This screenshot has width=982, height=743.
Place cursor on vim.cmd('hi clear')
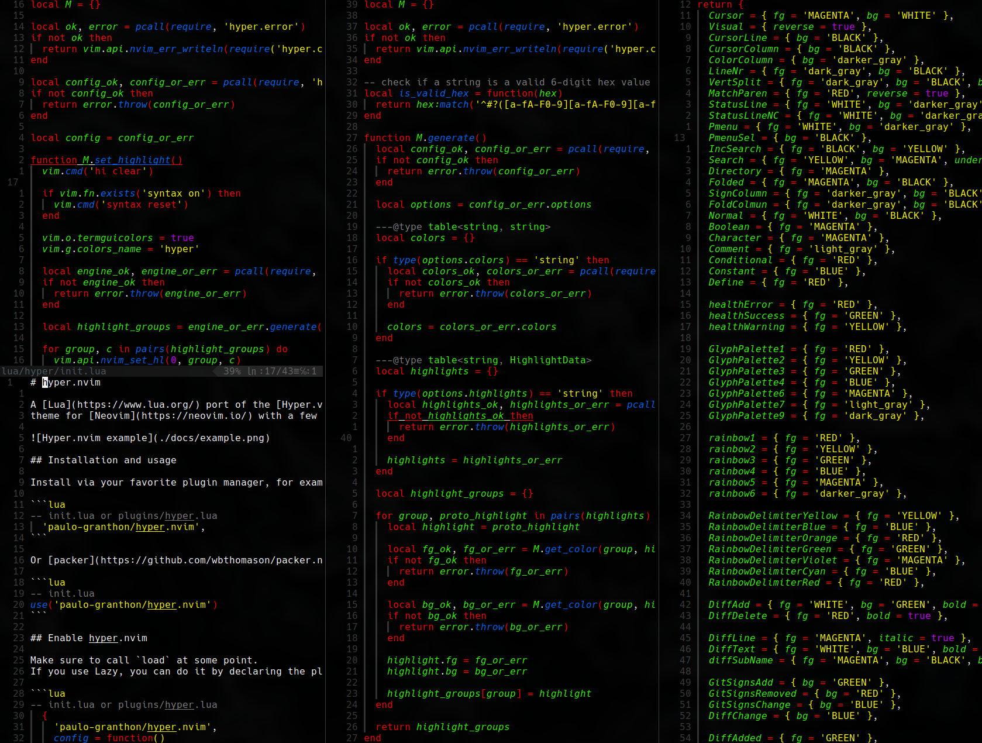point(98,171)
